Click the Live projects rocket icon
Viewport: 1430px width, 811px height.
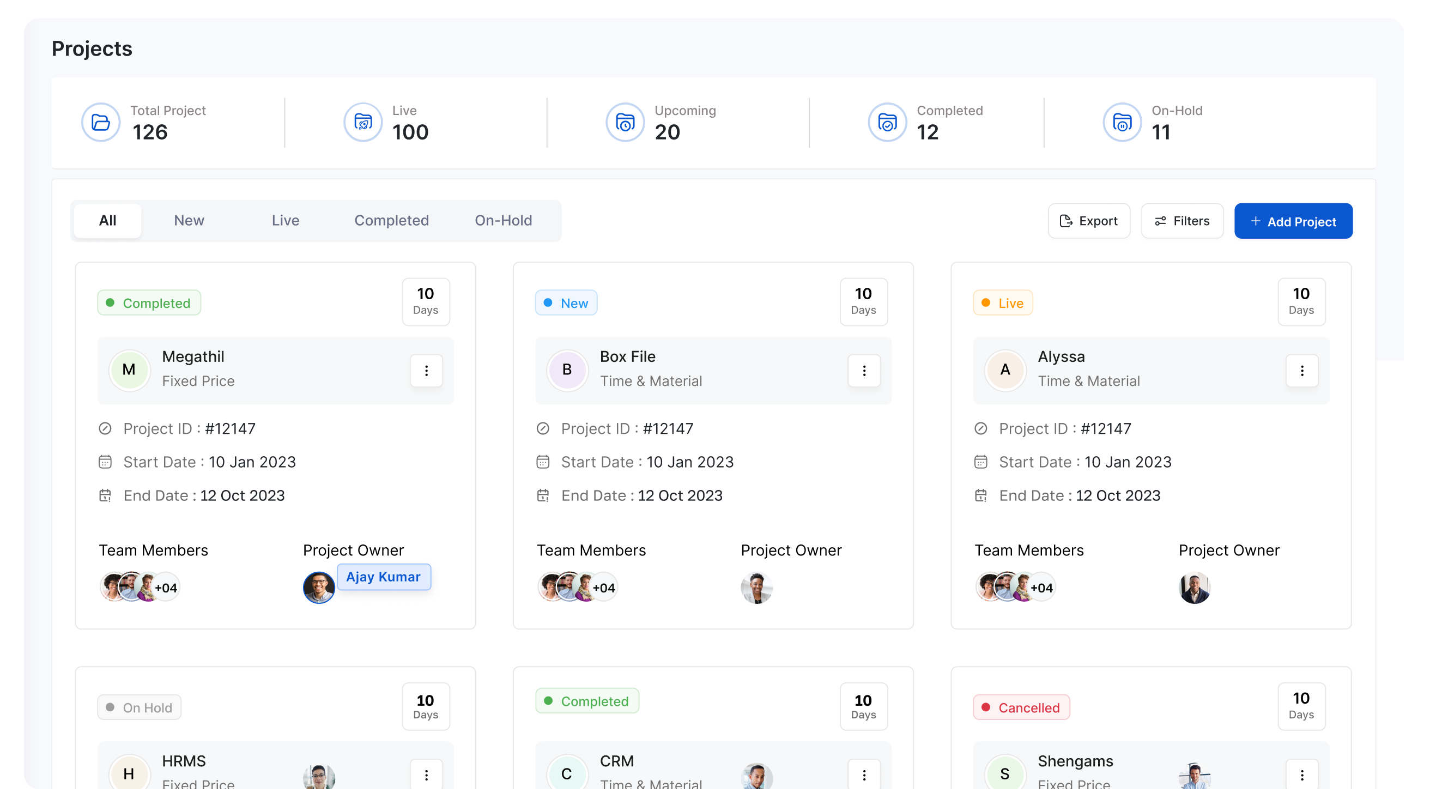coord(363,123)
